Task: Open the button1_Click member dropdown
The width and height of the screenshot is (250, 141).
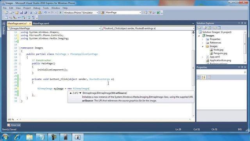Action: coord(194,29)
